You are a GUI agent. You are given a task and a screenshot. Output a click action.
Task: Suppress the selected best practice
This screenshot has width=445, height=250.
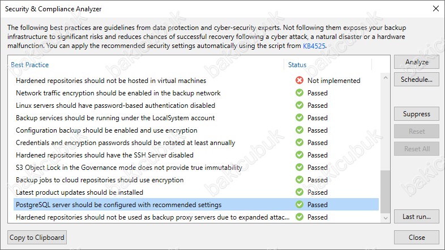(x=417, y=114)
